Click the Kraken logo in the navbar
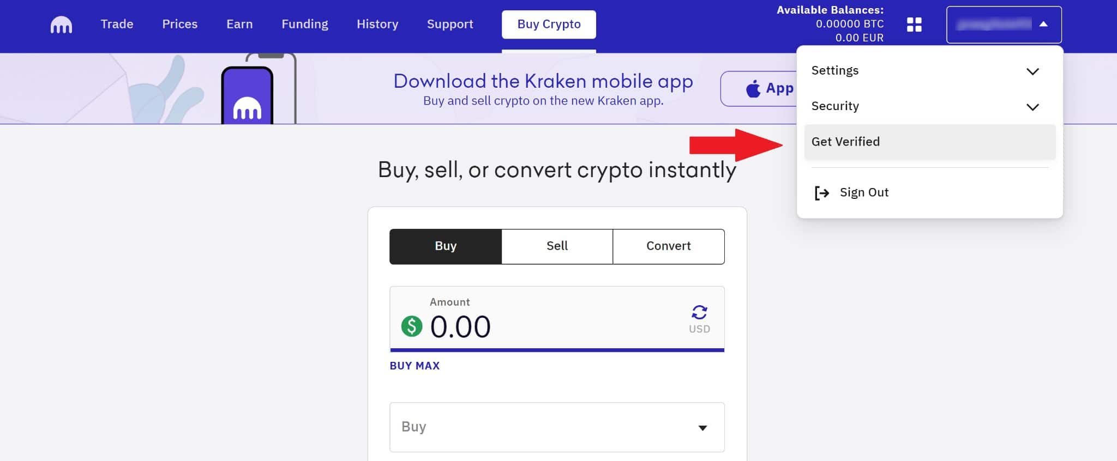 pos(60,24)
